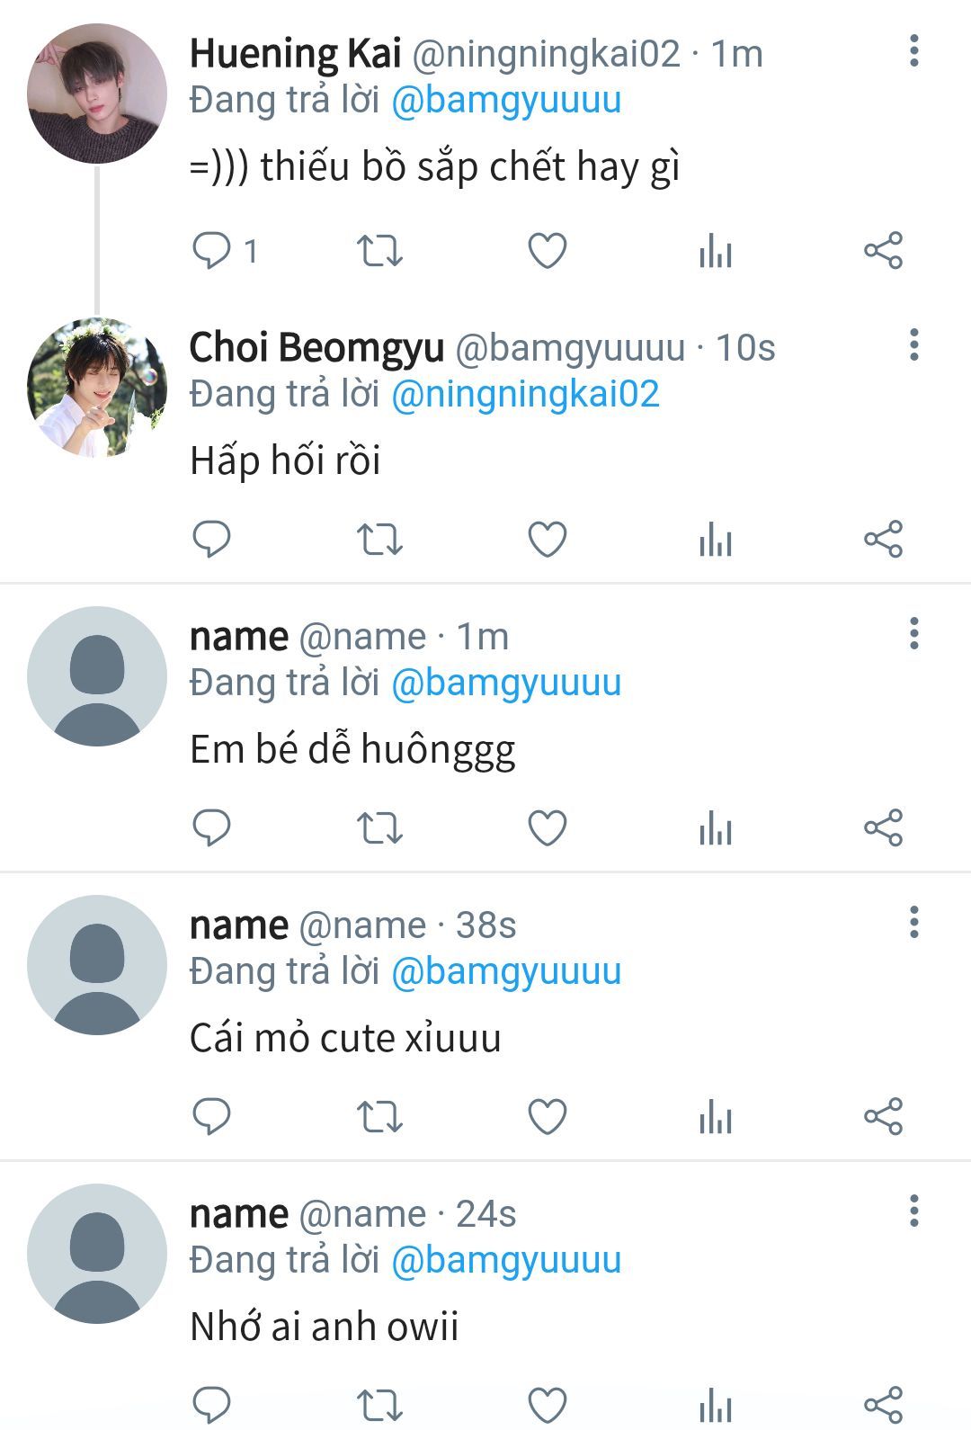This screenshot has width=971, height=1430.
Task: Share Huening Kai's tweet
Action: tap(883, 251)
